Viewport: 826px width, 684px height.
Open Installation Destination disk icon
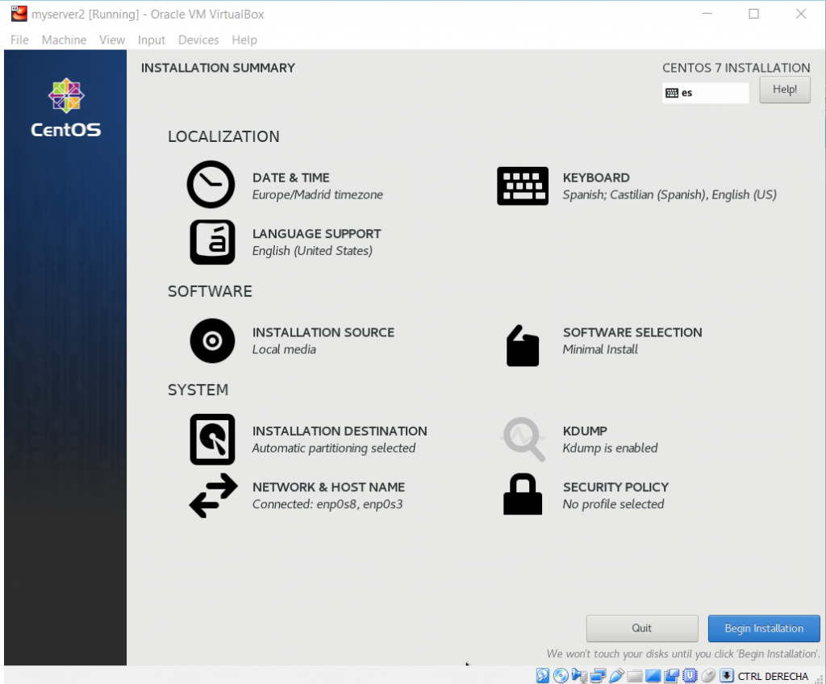[x=212, y=439]
